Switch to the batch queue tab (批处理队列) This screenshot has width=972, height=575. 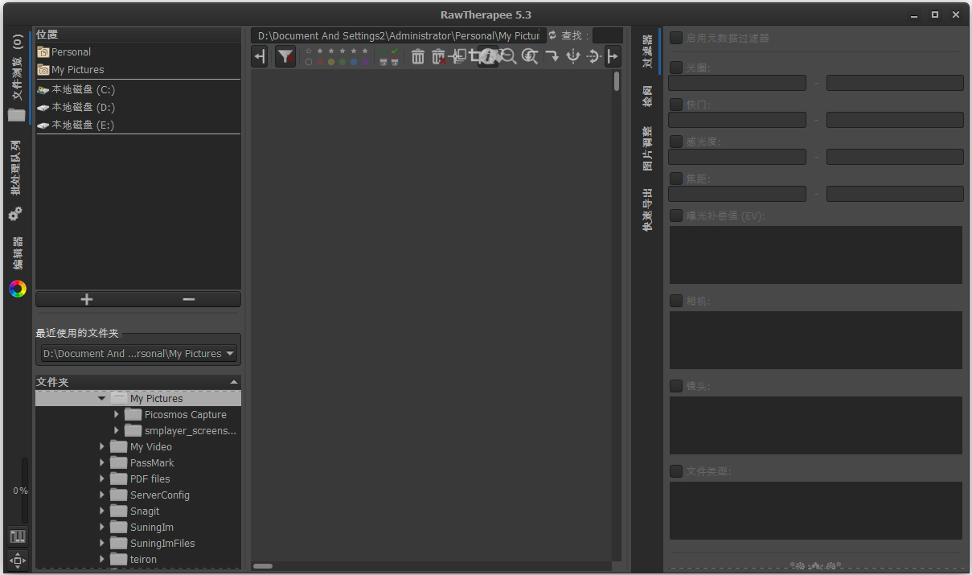(x=16, y=167)
